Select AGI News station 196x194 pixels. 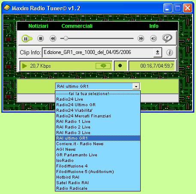98,149
